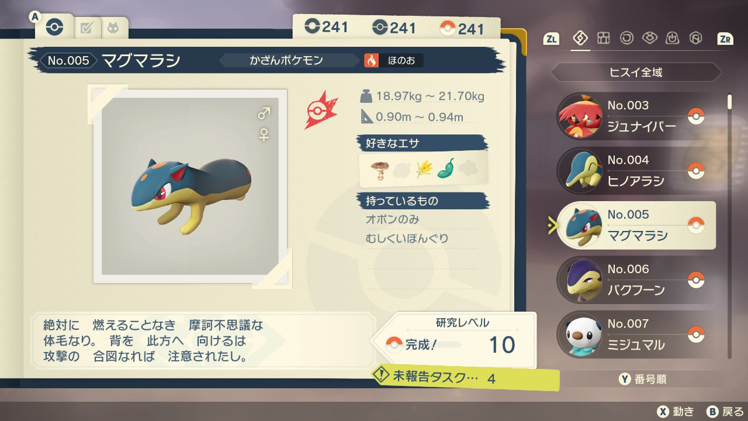
Task: Select the last hexagon region icon
Action: (x=696, y=39)
